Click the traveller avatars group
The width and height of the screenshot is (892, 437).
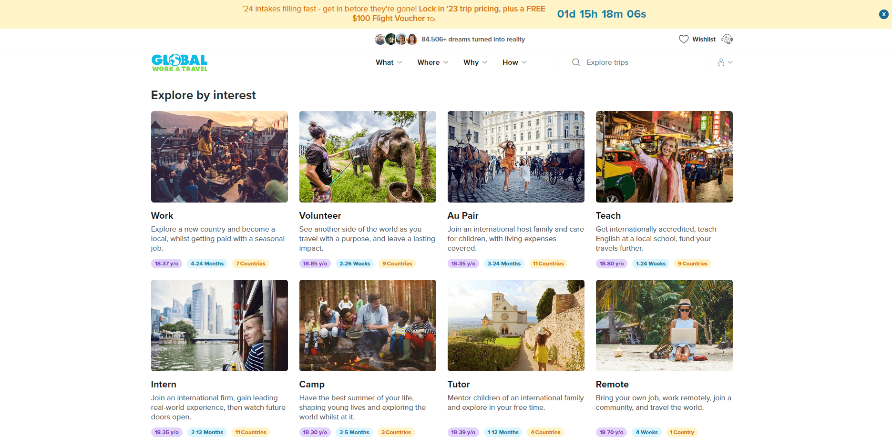pyautogui.click(x=396, y=39)
